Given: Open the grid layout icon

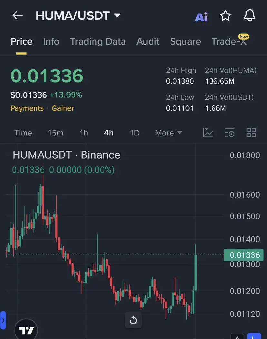Looking at the screenshot, I should [x=251, y=133].
